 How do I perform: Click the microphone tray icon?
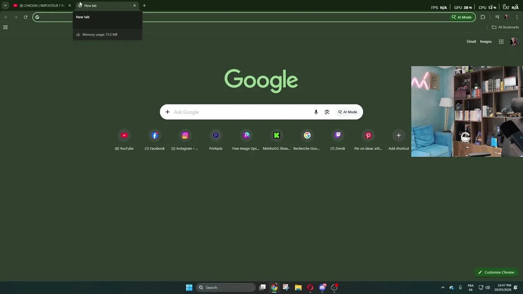point(460,287)
